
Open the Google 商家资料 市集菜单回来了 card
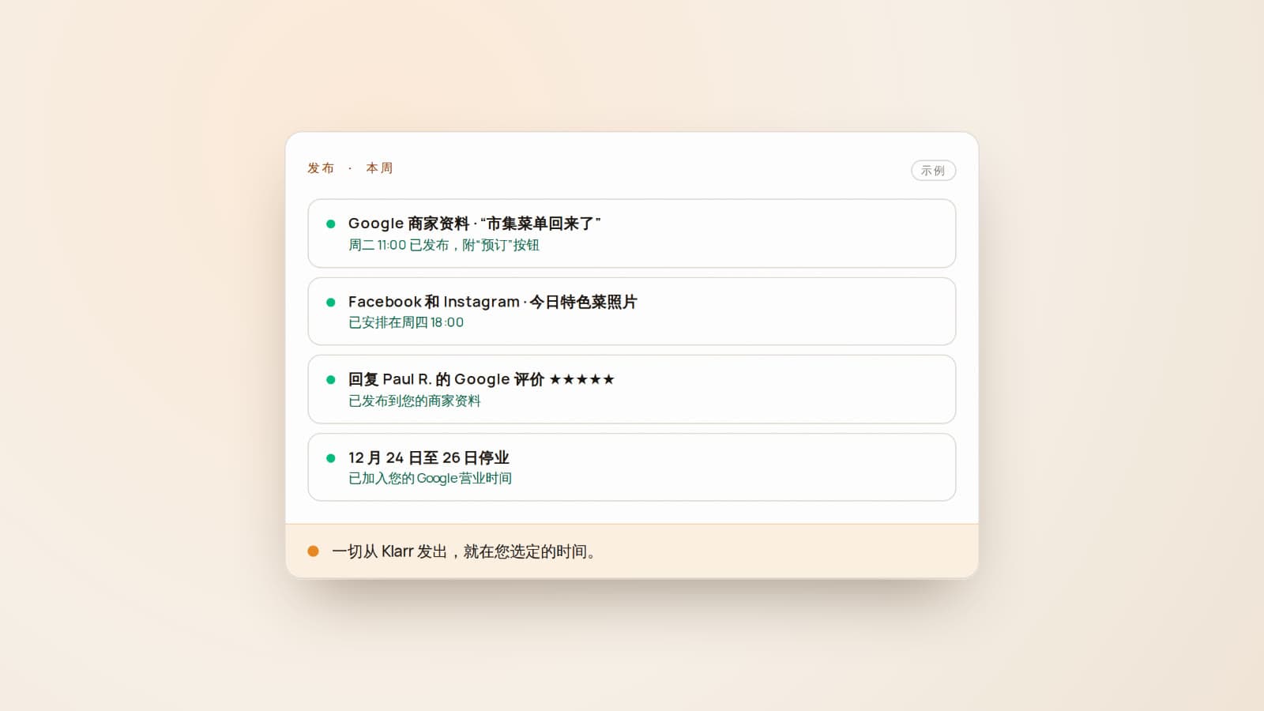coord(632,234)
